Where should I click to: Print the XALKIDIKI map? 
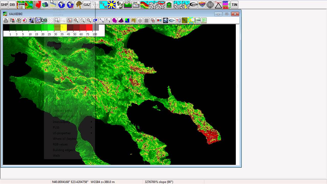tap(6, 20)
